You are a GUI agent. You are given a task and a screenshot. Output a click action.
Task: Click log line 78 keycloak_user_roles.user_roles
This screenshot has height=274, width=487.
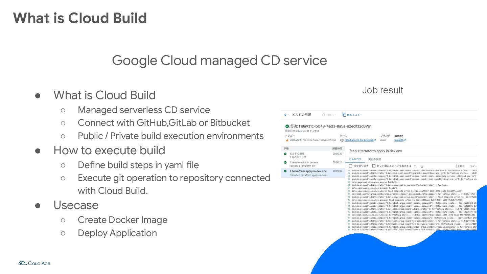click(411, 215)
